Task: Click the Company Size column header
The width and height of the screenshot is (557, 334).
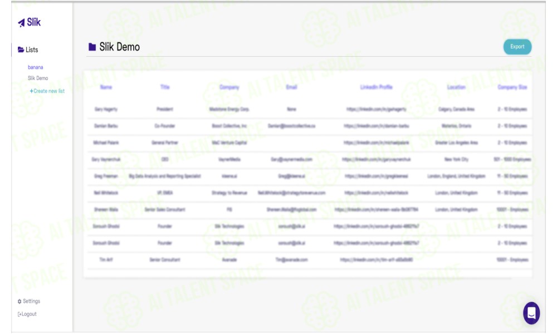Action: click(512, 87)
